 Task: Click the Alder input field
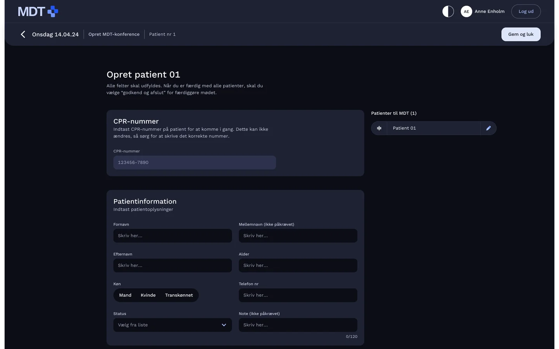[298, 266]
